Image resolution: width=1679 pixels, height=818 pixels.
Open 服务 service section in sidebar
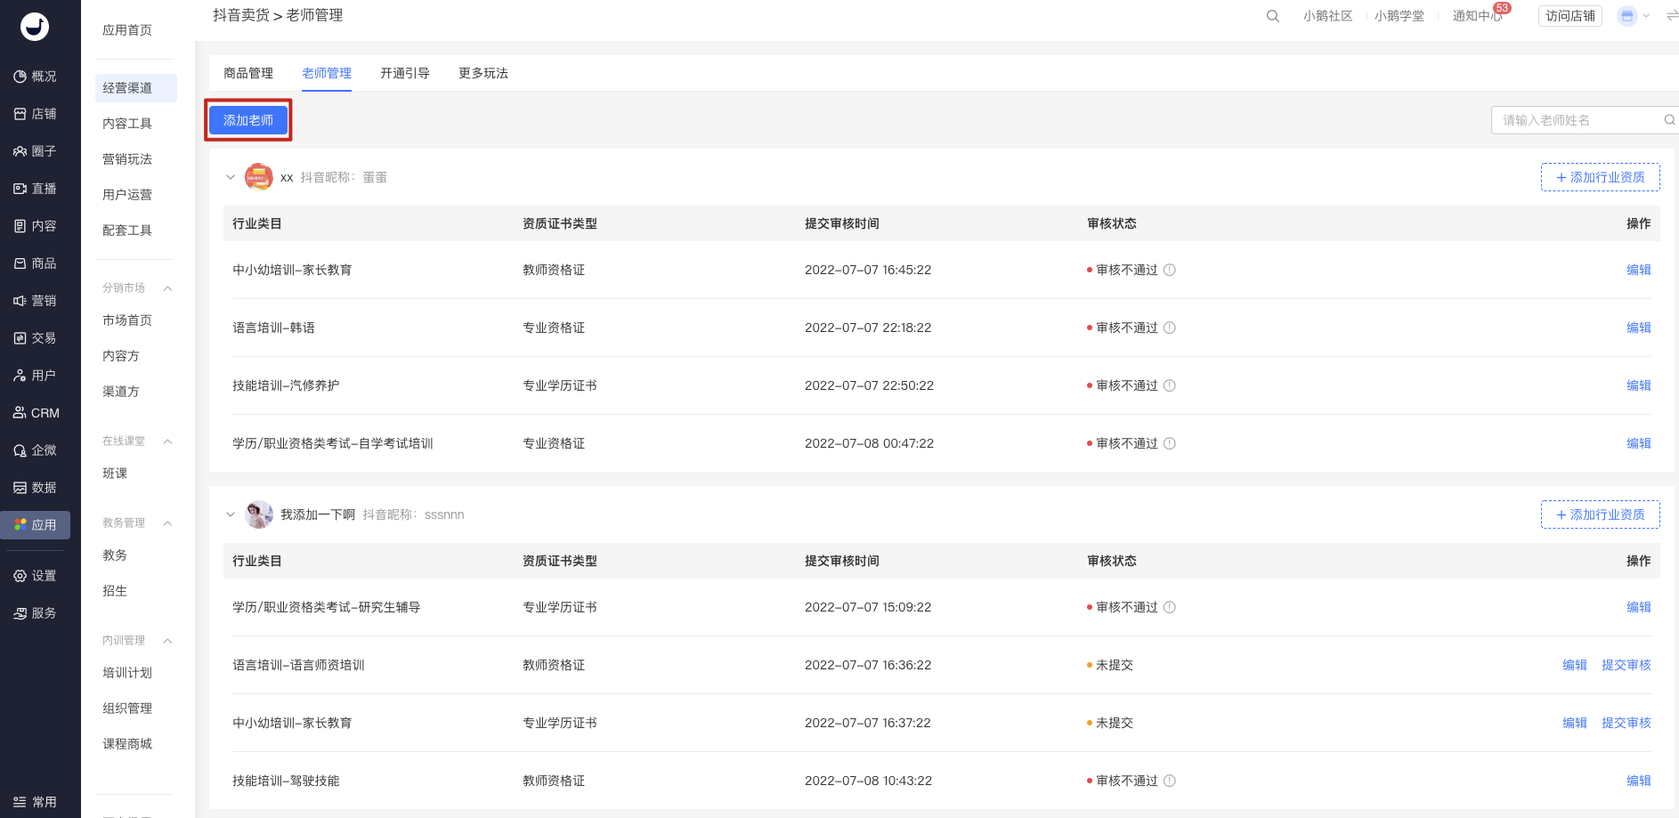pos(36,613)
